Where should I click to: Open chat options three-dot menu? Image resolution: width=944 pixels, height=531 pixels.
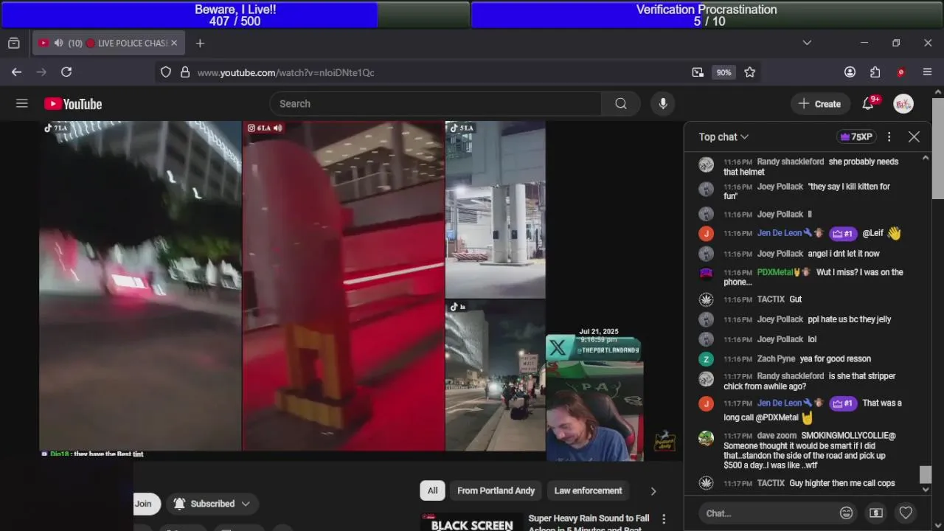pos(889,137)
